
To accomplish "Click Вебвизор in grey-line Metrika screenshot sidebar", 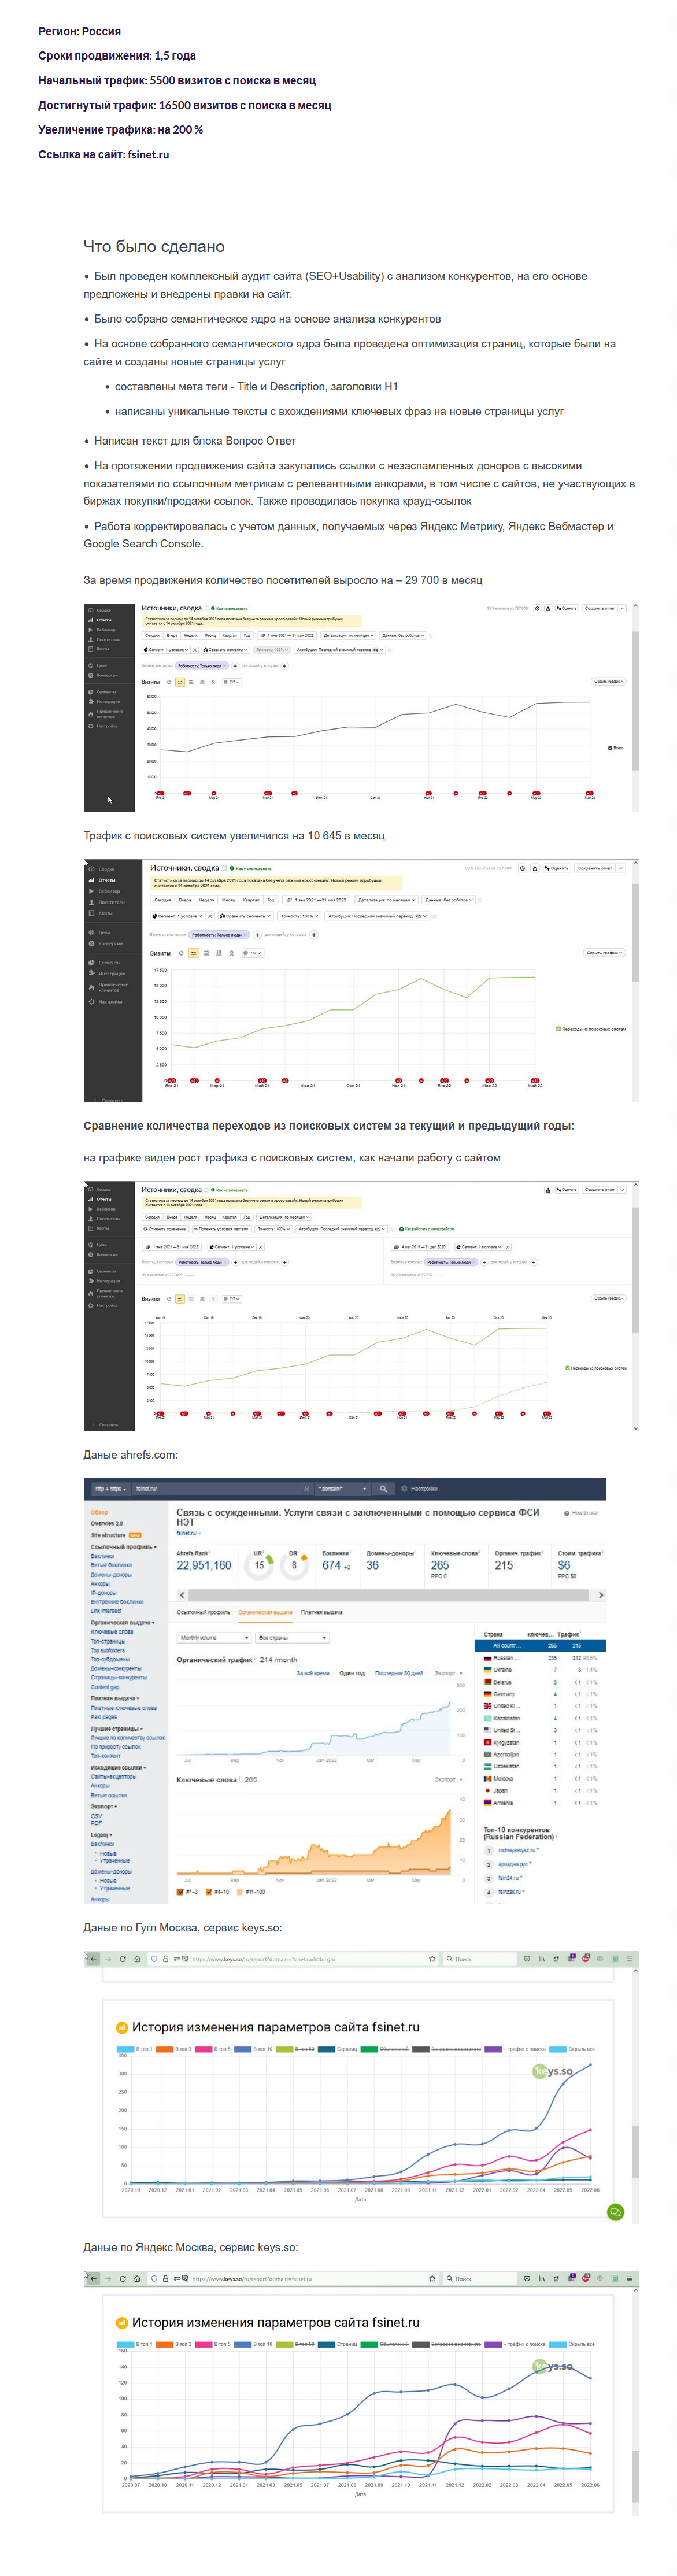I will [x=106, y=630].
